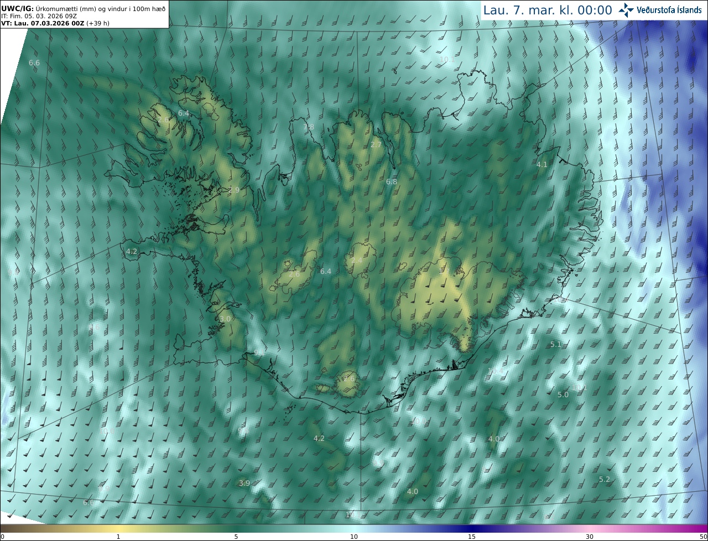
Task: Click the 5.1 value label on the map
Action: (x=556, y=345)
